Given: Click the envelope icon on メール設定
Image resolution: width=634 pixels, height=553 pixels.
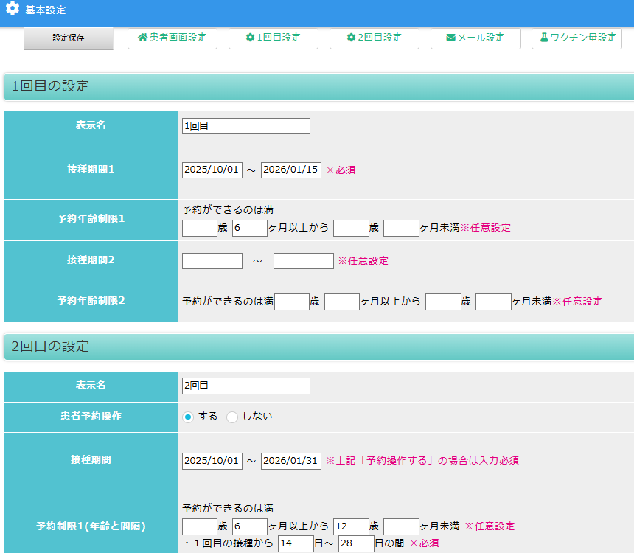Looking at the screenshot, I should [451, 38].
